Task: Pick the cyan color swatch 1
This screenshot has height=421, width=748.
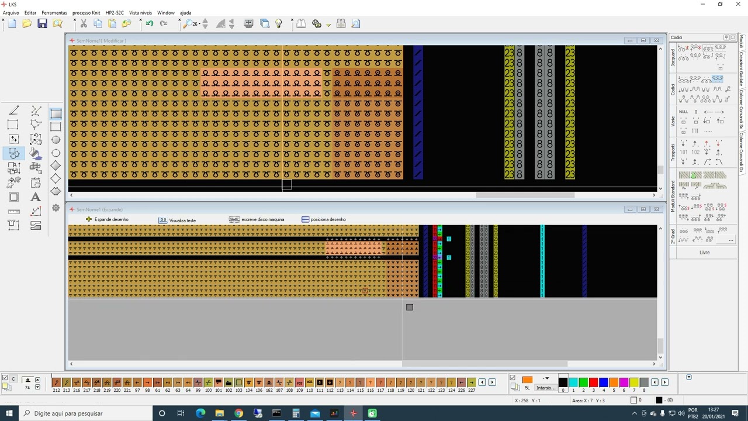Action: [x=573, y=382]
